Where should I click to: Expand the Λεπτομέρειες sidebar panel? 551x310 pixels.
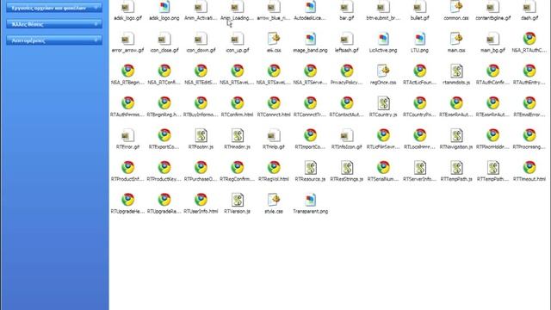54,40
